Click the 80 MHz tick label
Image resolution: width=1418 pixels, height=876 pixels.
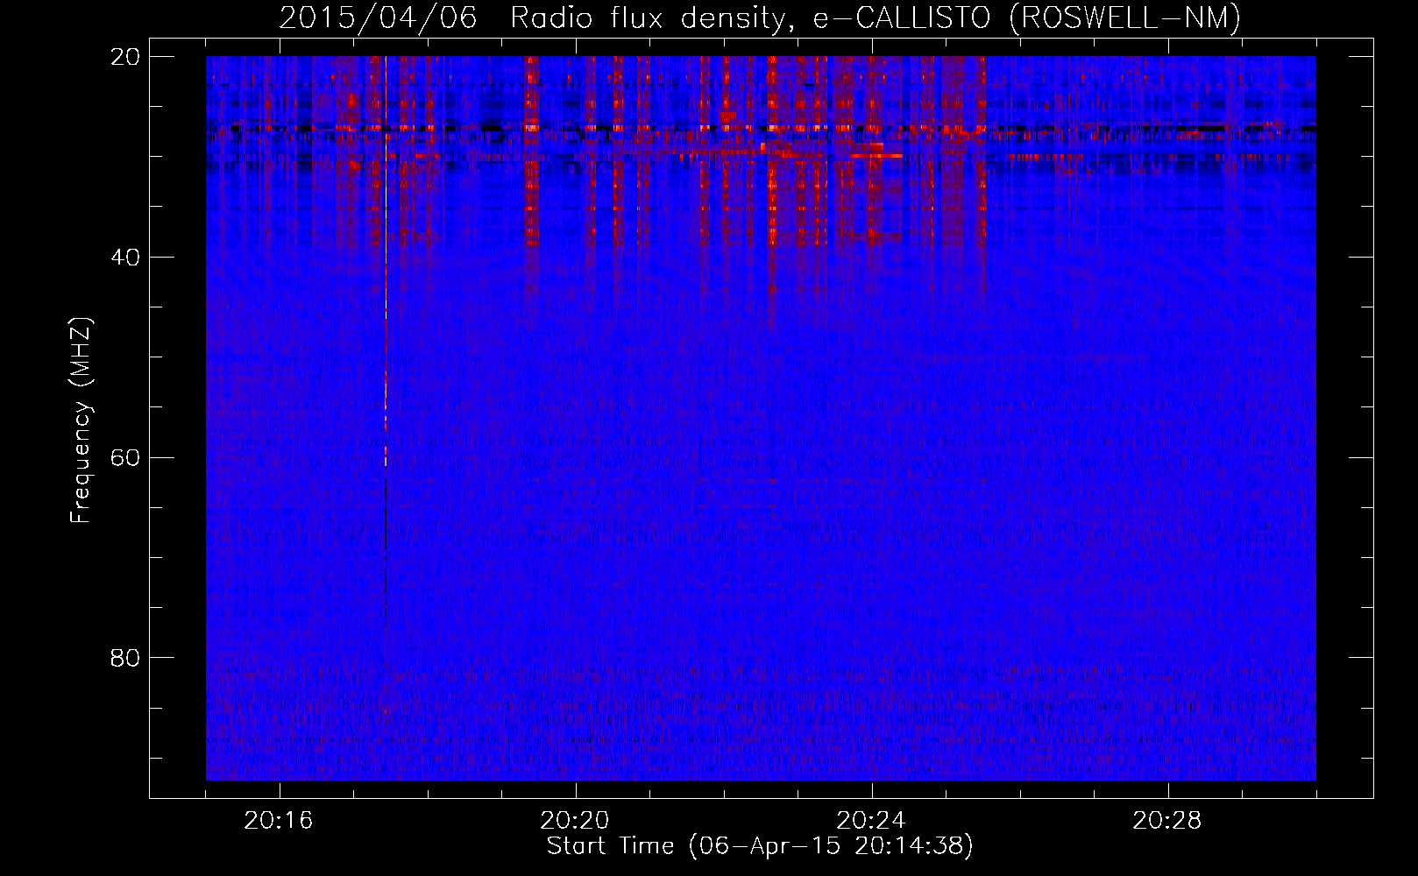pos(125,658)
